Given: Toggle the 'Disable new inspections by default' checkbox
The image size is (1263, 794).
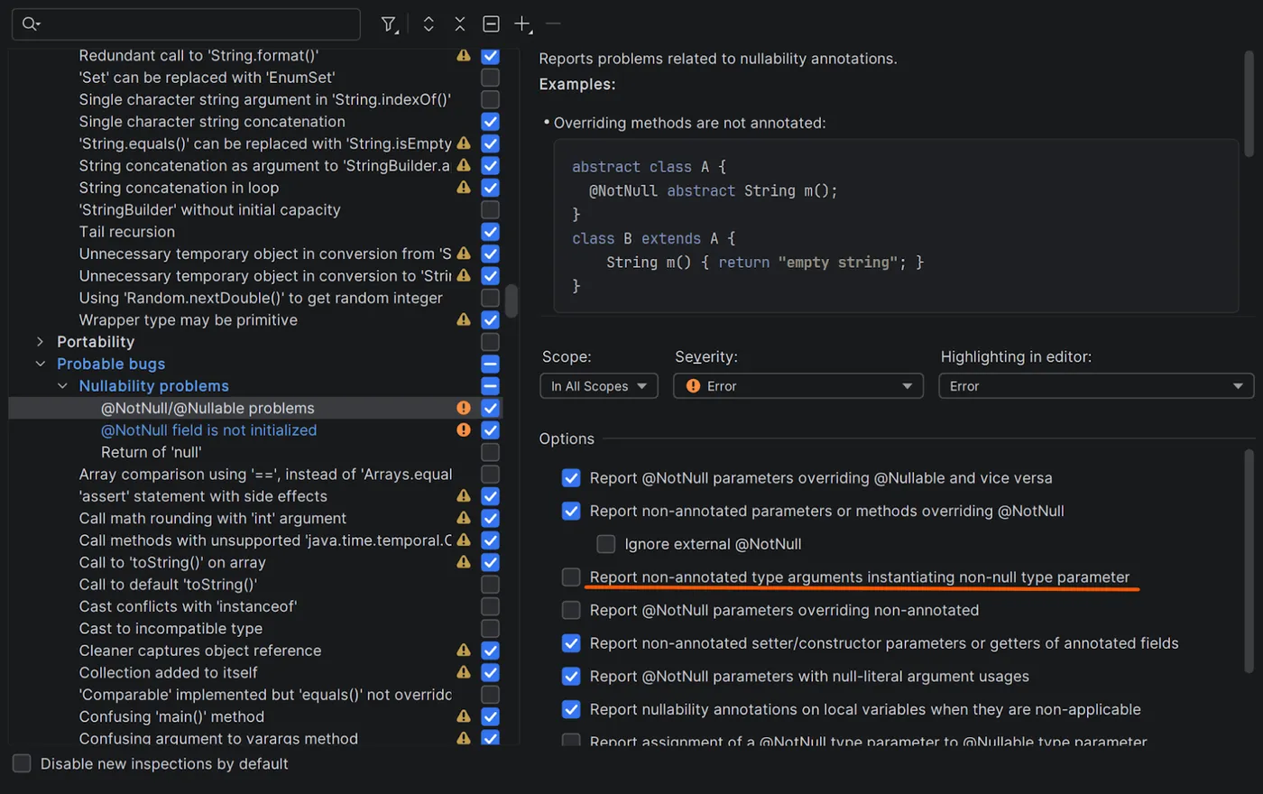Looking at the screenshot, I should click(22, 763).
